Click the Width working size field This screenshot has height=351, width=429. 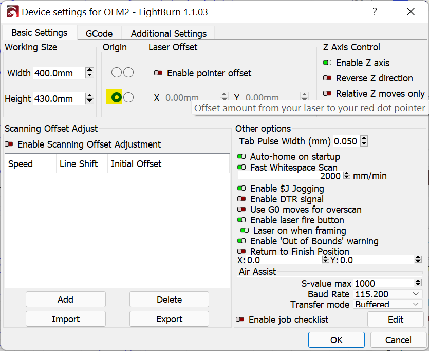(58, 73)
